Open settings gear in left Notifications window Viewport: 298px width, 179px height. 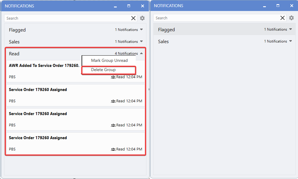point(142,18)
